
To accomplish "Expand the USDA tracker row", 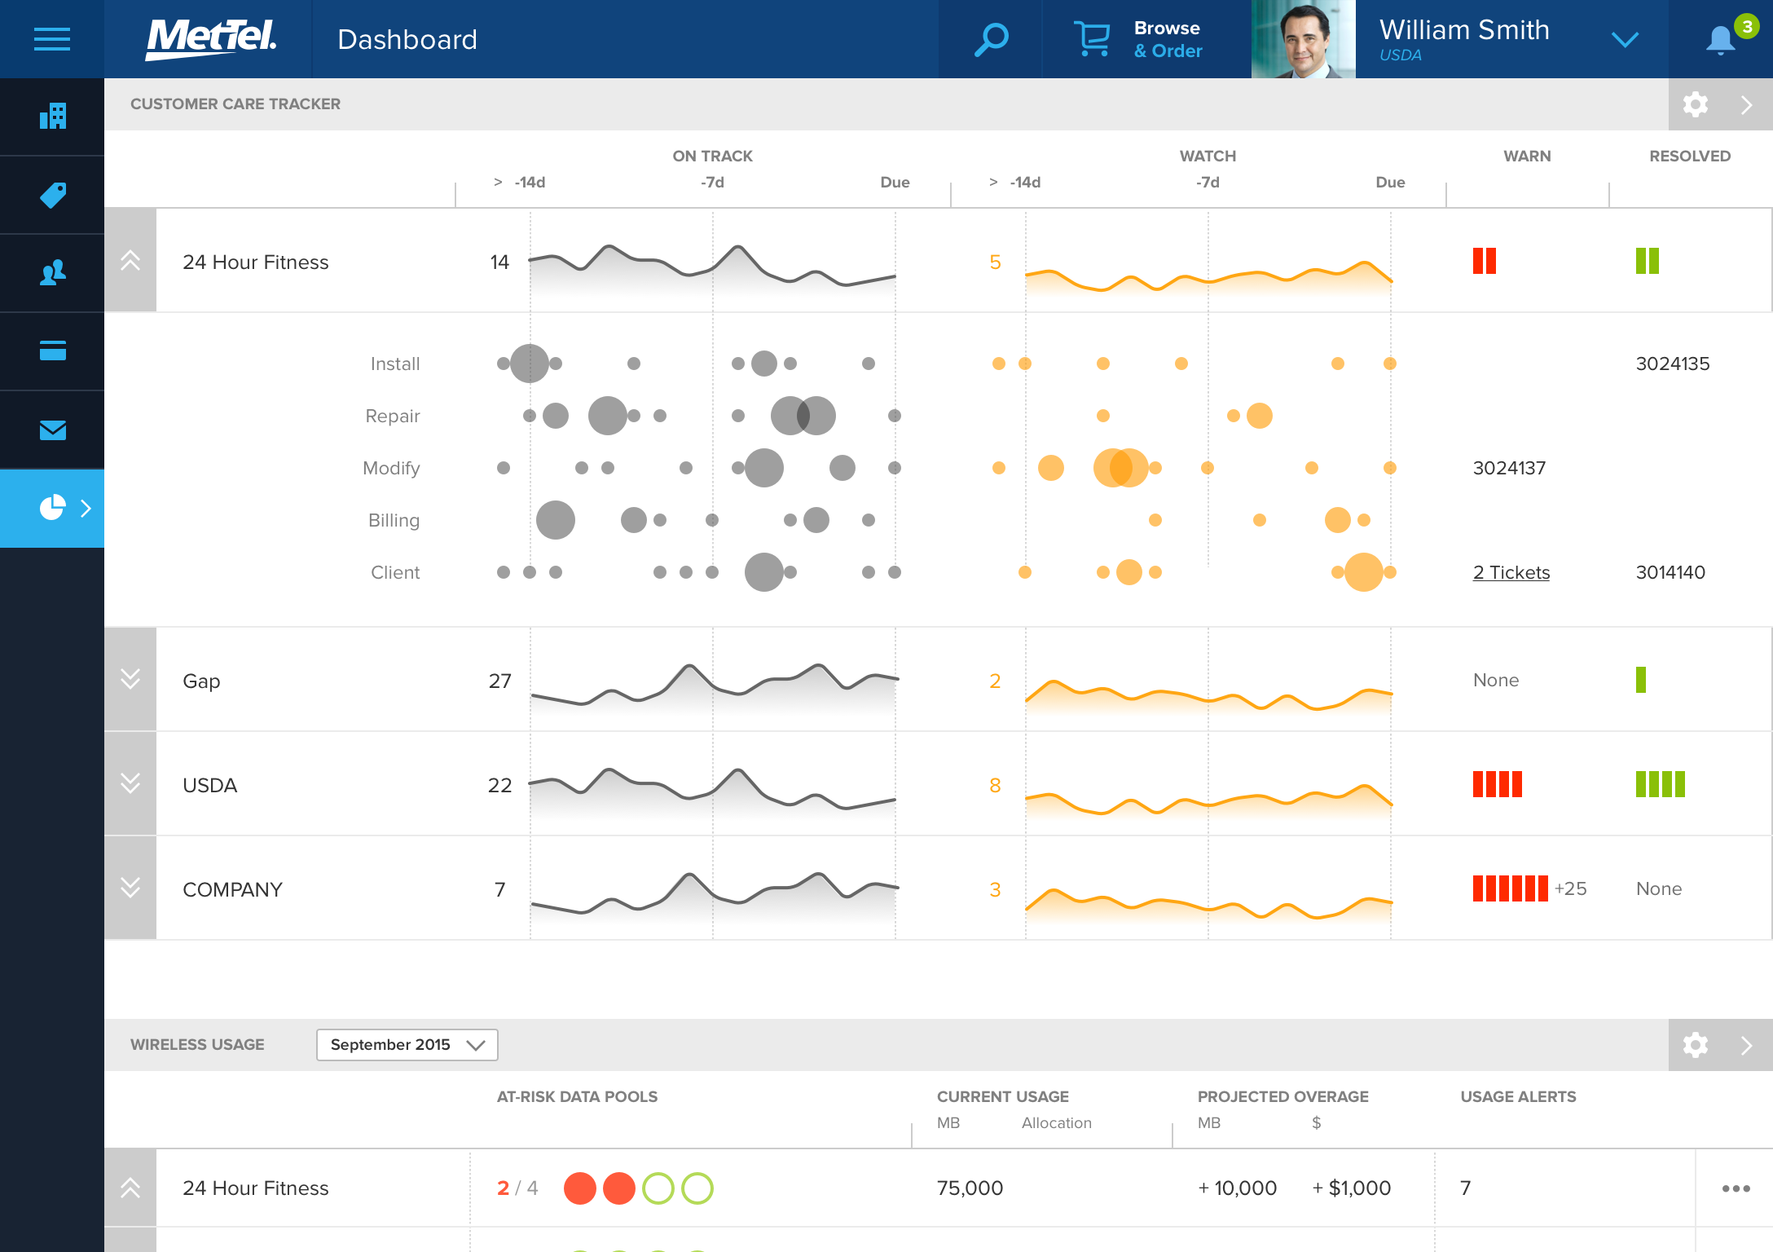I will (130, 784).
